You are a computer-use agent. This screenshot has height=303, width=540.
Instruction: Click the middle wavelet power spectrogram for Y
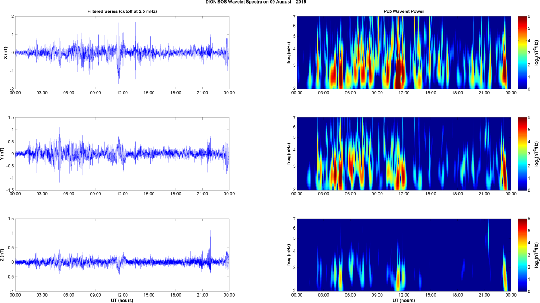pos(404,154)
